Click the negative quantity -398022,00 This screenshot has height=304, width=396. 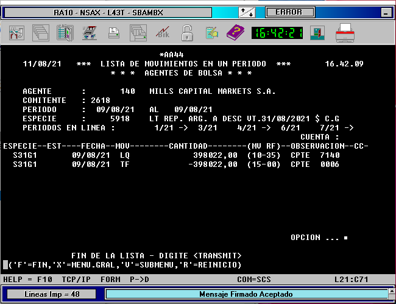tap(213, 164)
